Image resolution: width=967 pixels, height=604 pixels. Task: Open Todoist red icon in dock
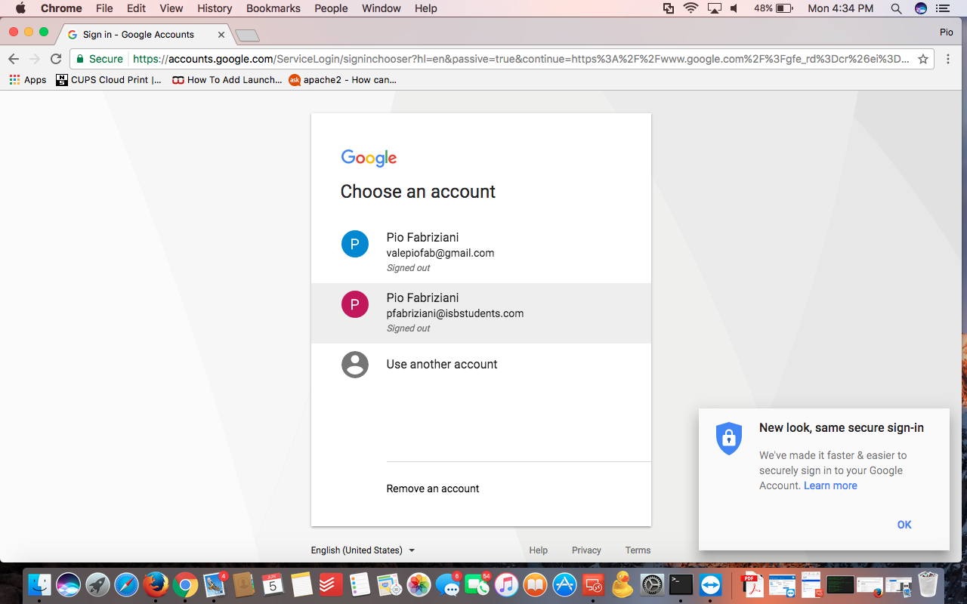point(331,585)
